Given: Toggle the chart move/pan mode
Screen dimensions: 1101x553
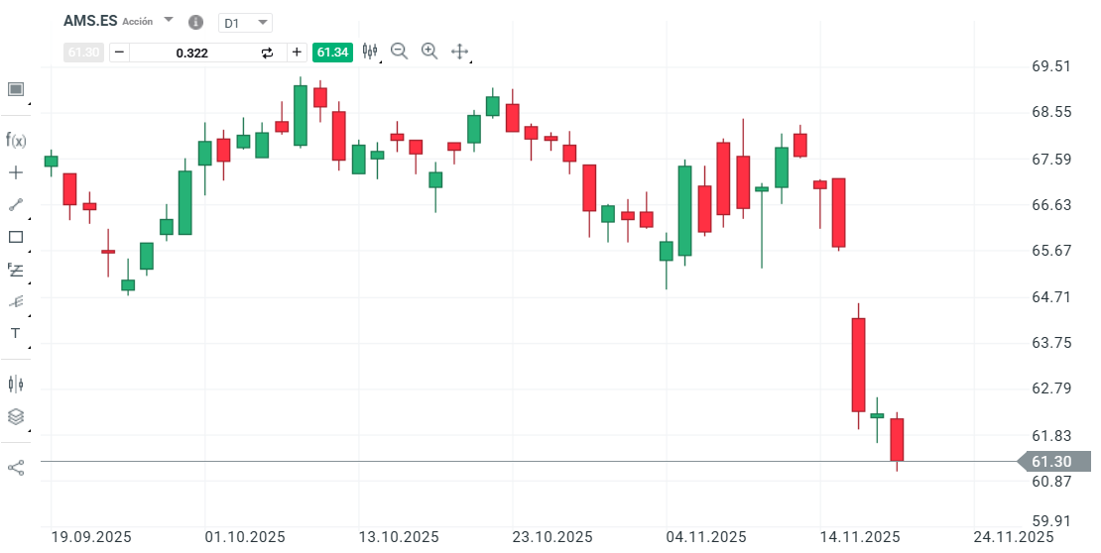Looking at the screenshot, I should pyautogui.click(x=459, y=52).
